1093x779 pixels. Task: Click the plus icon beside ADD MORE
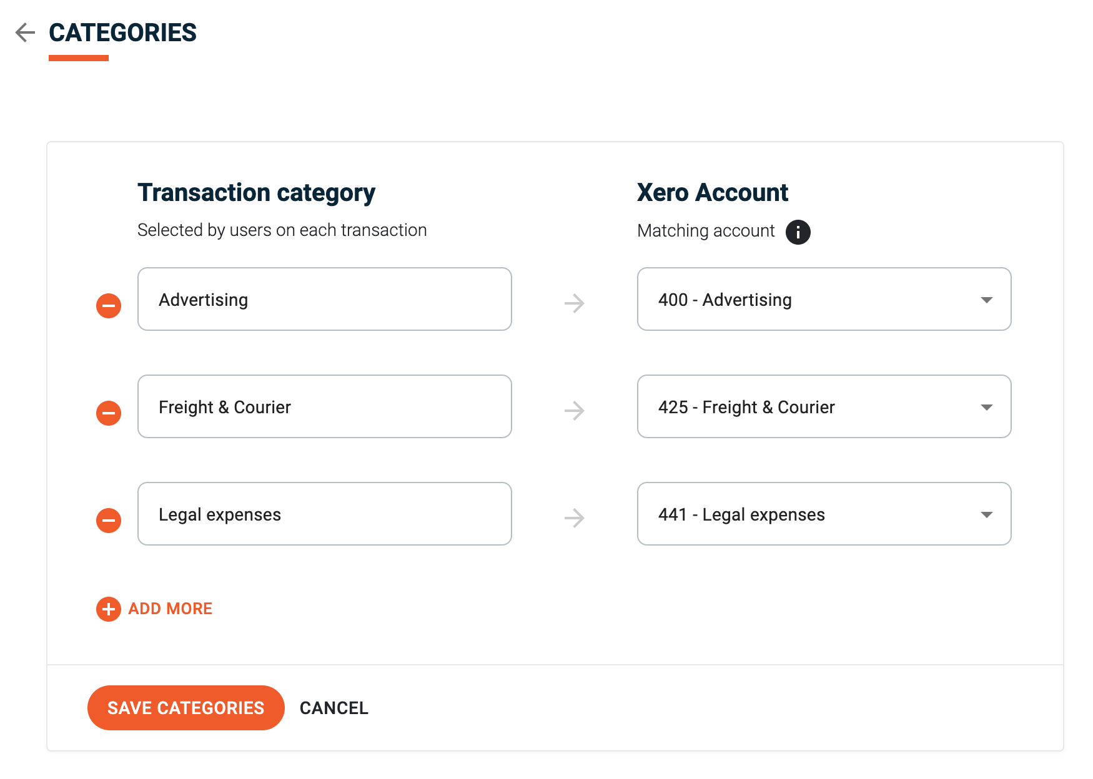[107, 609]
